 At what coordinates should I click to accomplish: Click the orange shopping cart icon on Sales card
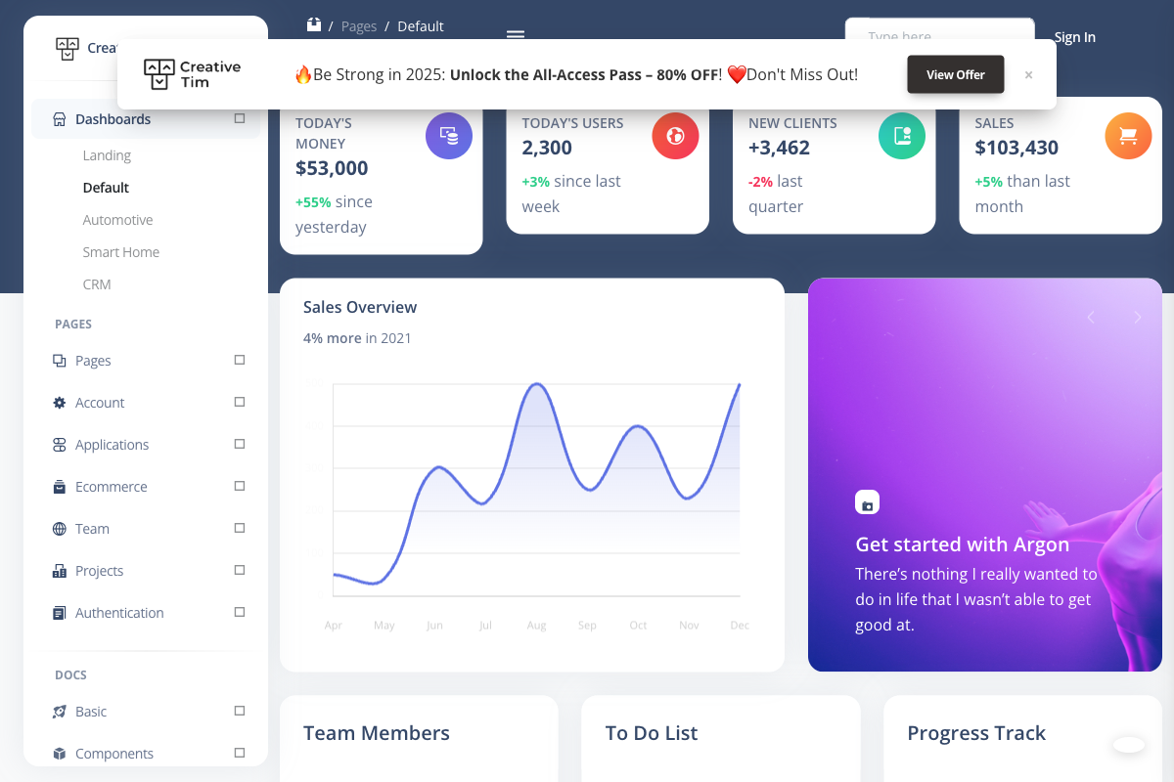point(1128,136)
